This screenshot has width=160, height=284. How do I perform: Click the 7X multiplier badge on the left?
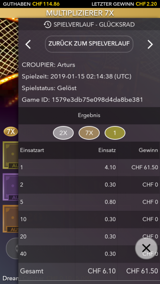click(11, 132)
